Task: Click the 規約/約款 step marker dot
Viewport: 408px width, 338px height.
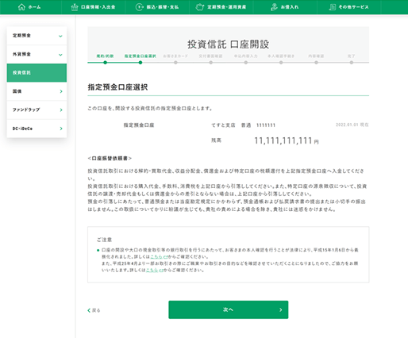Action: [106, 63]
